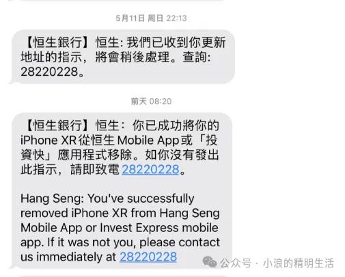Viewport: 345px width, 277px height.
Task: Select the 前天 08:20 timestamp
Action: point(151,101)
